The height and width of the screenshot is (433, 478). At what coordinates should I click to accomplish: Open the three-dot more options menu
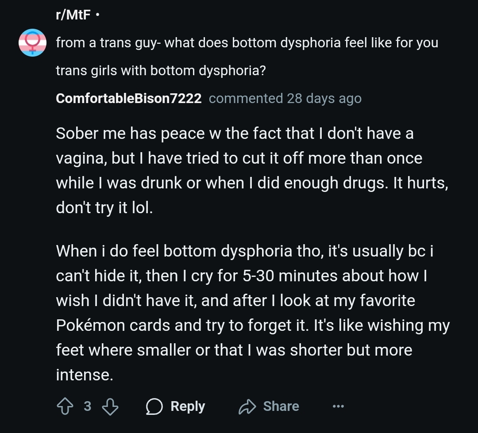coord(339,406)
